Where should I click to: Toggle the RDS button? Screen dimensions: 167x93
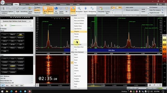119,7
